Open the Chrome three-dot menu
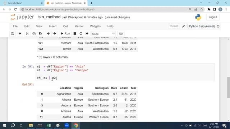Screen dimensions: 230x129 click(x=226, y=9)
